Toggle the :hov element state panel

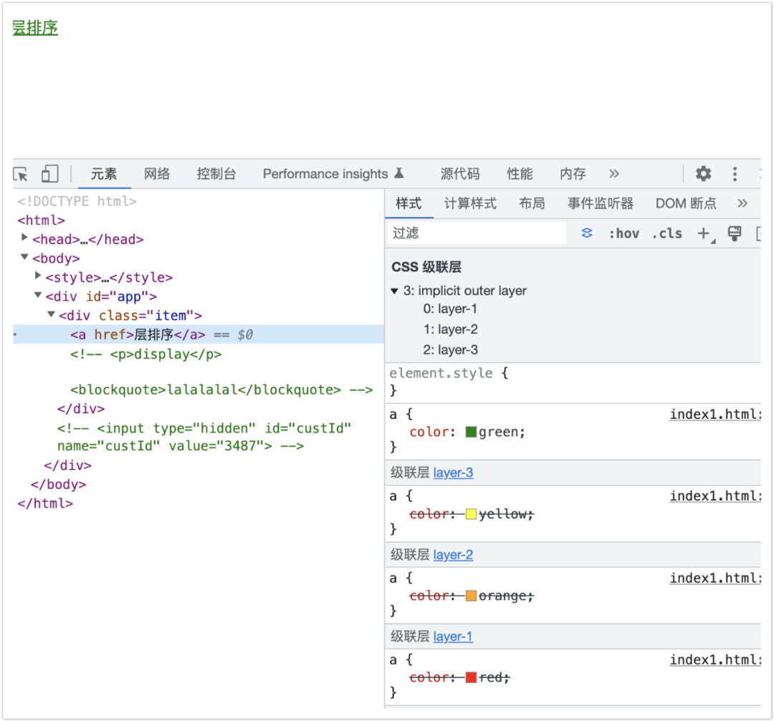pyautogui.click(x=624, y=233)
